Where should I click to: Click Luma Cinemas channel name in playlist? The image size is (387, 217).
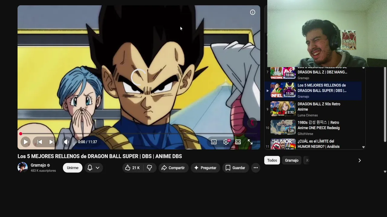tap(307, 115)
